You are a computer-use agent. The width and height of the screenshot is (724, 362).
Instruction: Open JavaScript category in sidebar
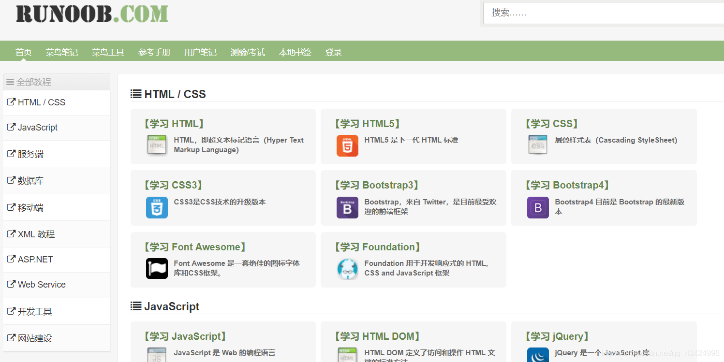(x=57, y=128)
